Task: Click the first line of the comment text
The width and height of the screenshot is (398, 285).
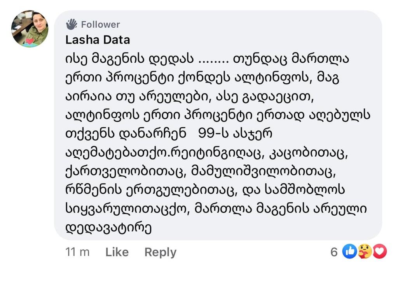Action: (207, 59)
